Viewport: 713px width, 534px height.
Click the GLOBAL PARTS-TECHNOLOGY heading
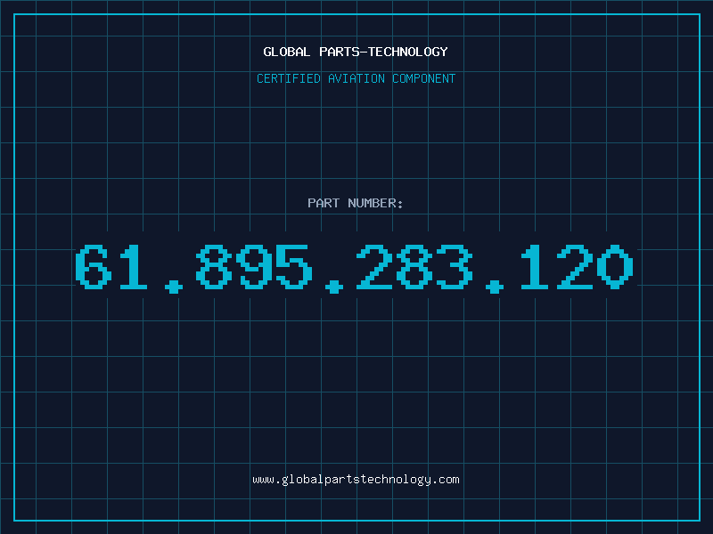click(356, 52)
